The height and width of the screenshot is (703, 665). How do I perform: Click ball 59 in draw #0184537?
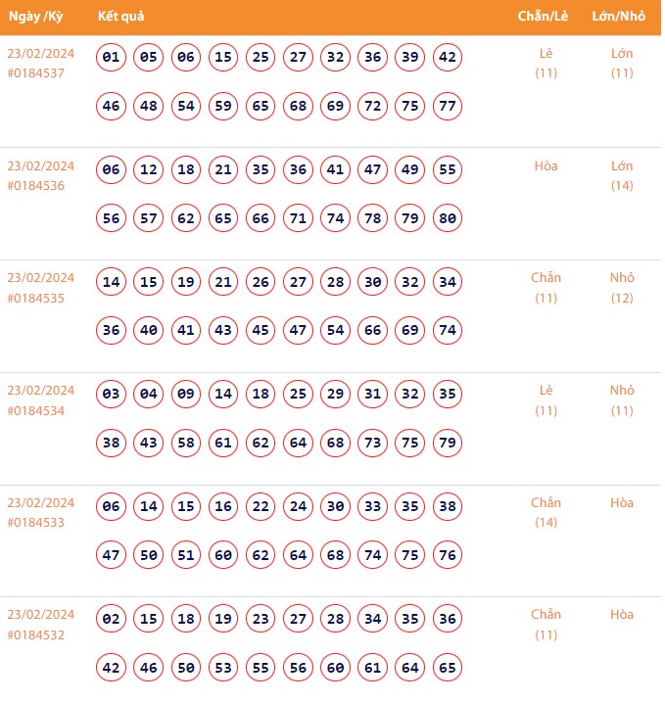point(223,106)
